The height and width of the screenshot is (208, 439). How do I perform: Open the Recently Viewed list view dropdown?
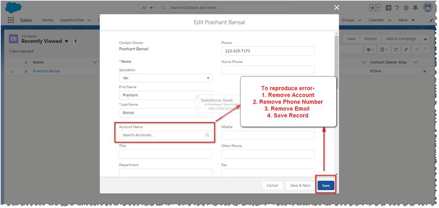pos(66,41)
